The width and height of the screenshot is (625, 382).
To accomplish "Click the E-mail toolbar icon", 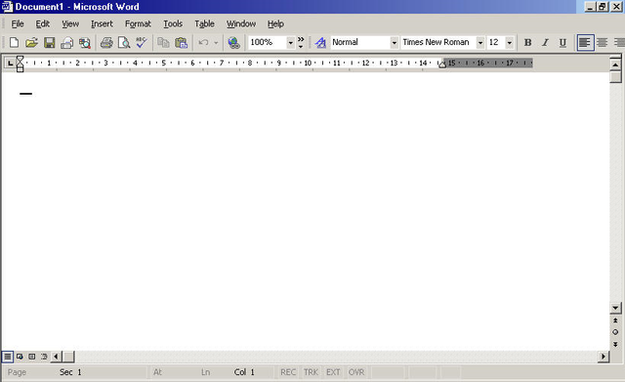I will pos(67,42).
